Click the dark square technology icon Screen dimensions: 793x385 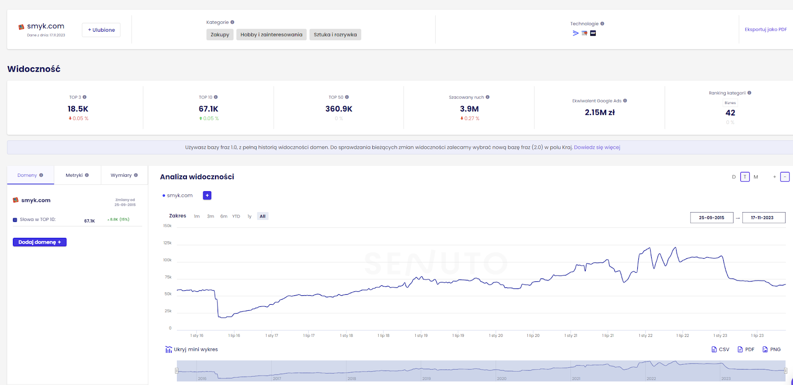coord(593,33)
